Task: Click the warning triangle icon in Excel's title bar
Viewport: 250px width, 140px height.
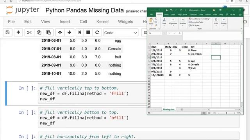Action: (214, 10)
